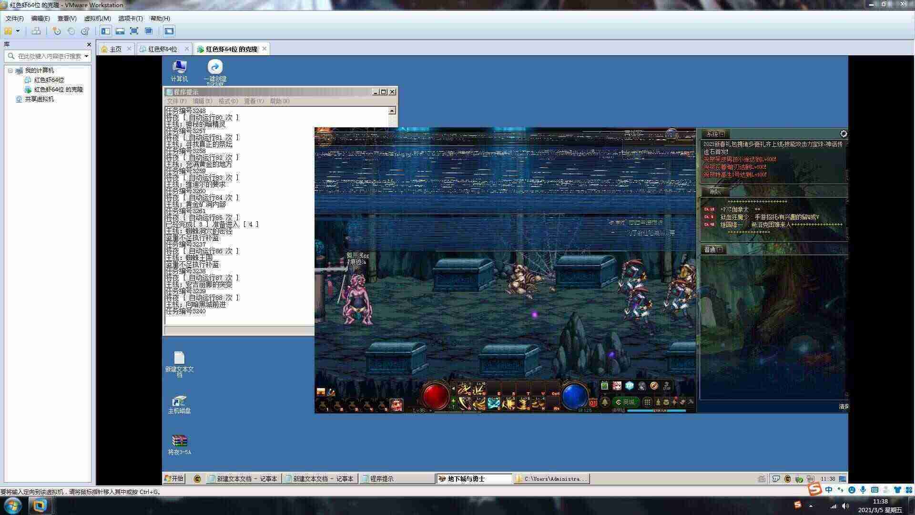
Task: Open the power options dropdown arrow
Action: [18, 31]
